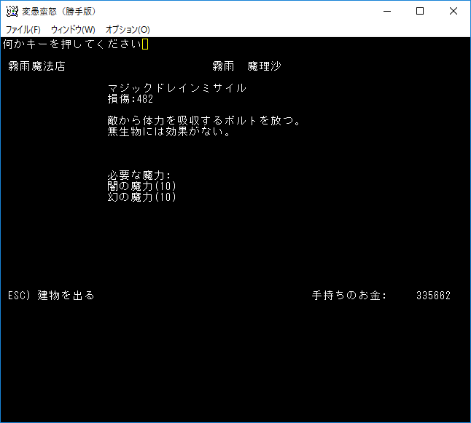471x423 pixels.
Task: Click the 変愚蛮怒 (勝手版) window title text
Action: pos(58,12)
